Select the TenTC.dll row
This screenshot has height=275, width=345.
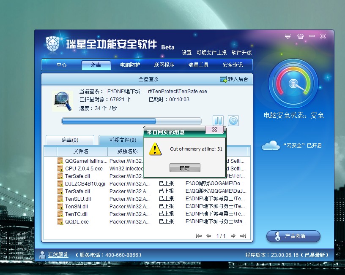147,214
